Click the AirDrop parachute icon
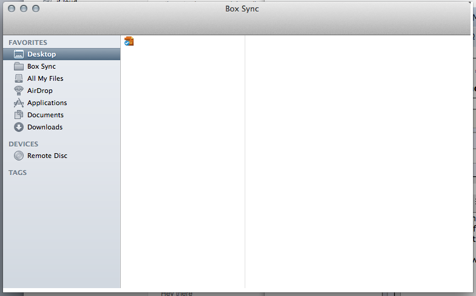 pyautogui.click(x=18, y=91)
